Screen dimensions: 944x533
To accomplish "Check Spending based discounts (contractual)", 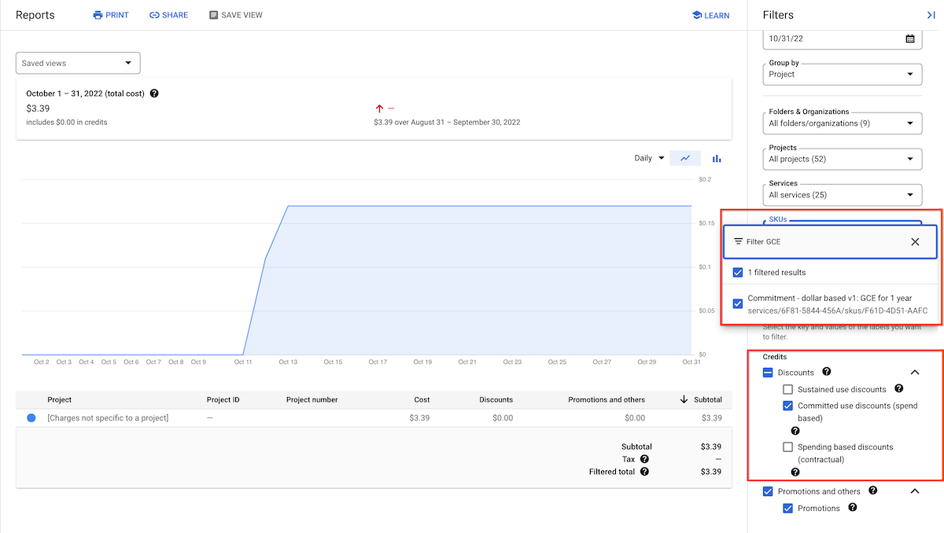I will click(x=787, y=447).
